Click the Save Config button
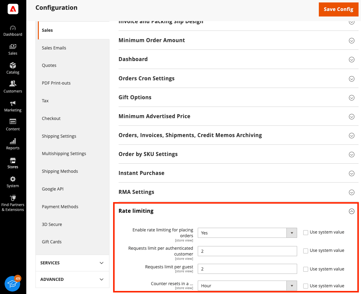The width and height of the screenshot is (361, 294). click(x=338, y=9)
